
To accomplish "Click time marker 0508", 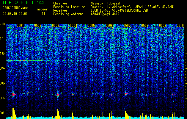I will point(145,26).
